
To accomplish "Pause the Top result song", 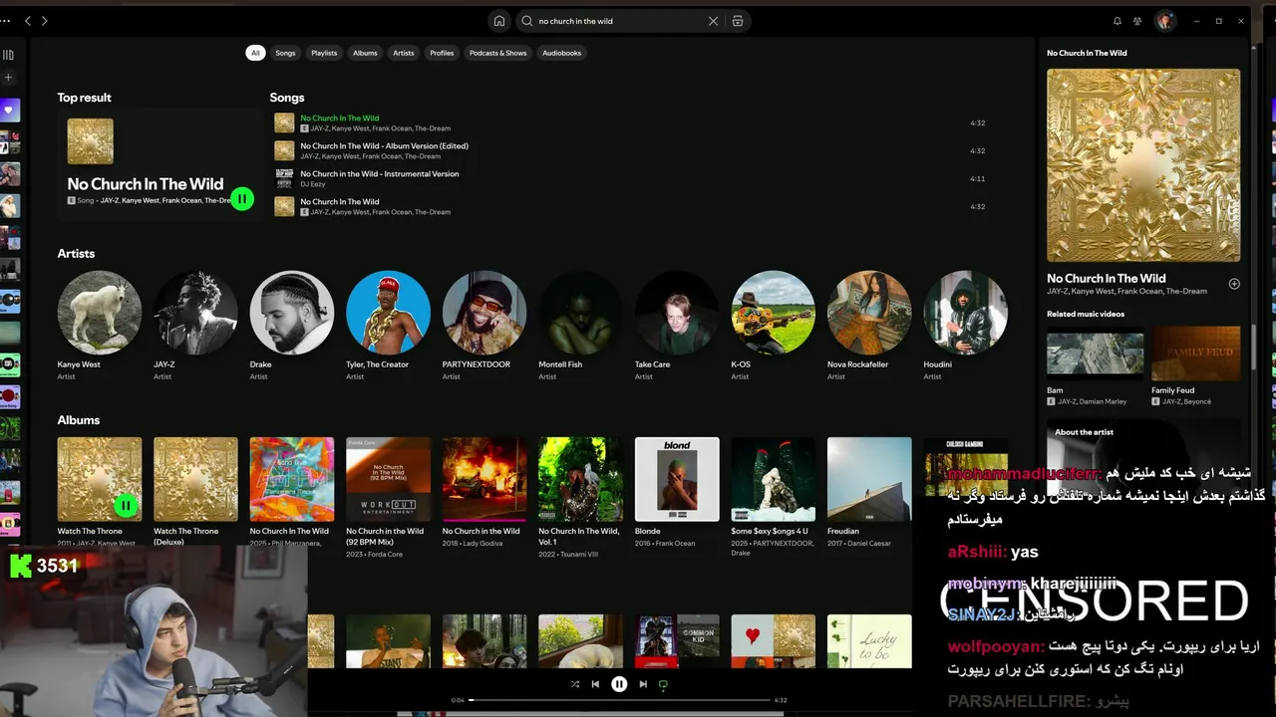I will 242,199.
